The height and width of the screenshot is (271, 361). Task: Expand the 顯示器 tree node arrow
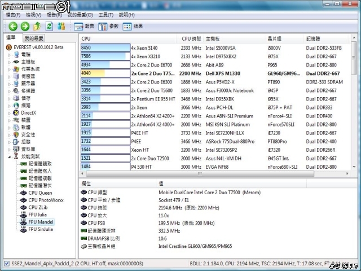pyautogui.click(x=10, y=84)
